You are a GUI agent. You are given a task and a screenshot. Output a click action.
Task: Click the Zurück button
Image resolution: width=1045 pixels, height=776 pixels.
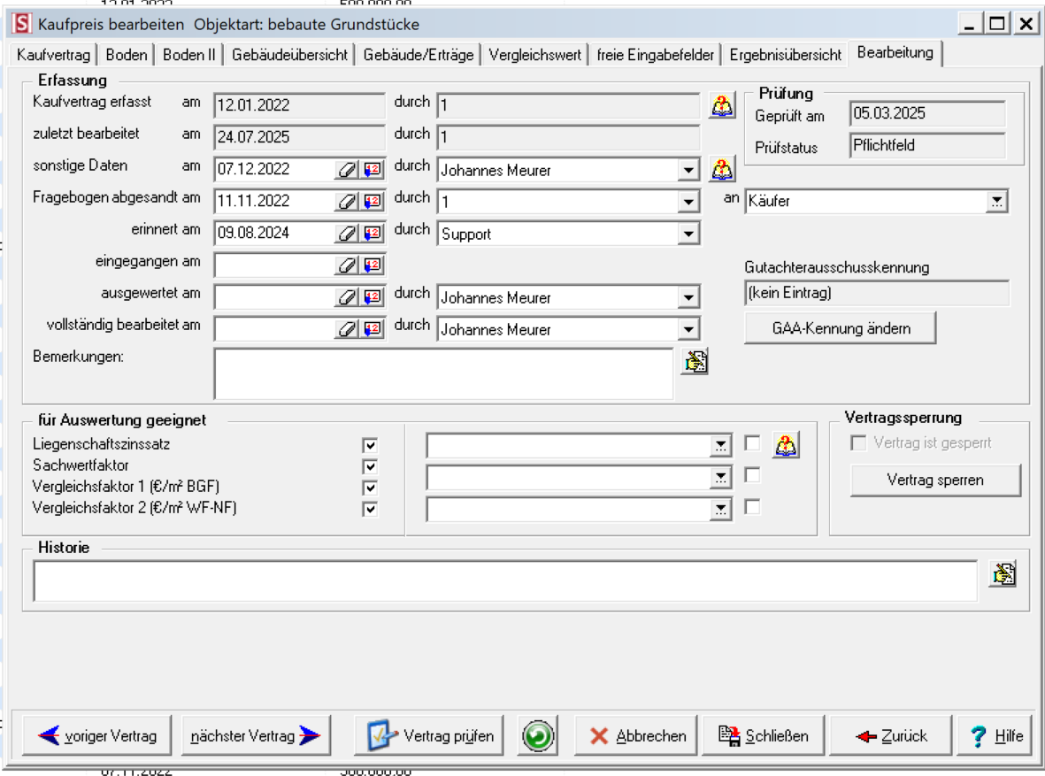click(x=891, y=736)
